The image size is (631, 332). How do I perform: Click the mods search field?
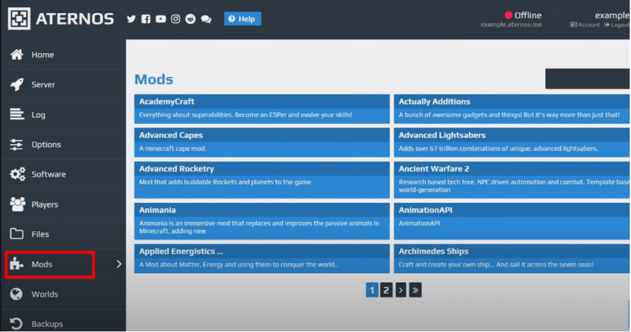(x=588, y=78)
